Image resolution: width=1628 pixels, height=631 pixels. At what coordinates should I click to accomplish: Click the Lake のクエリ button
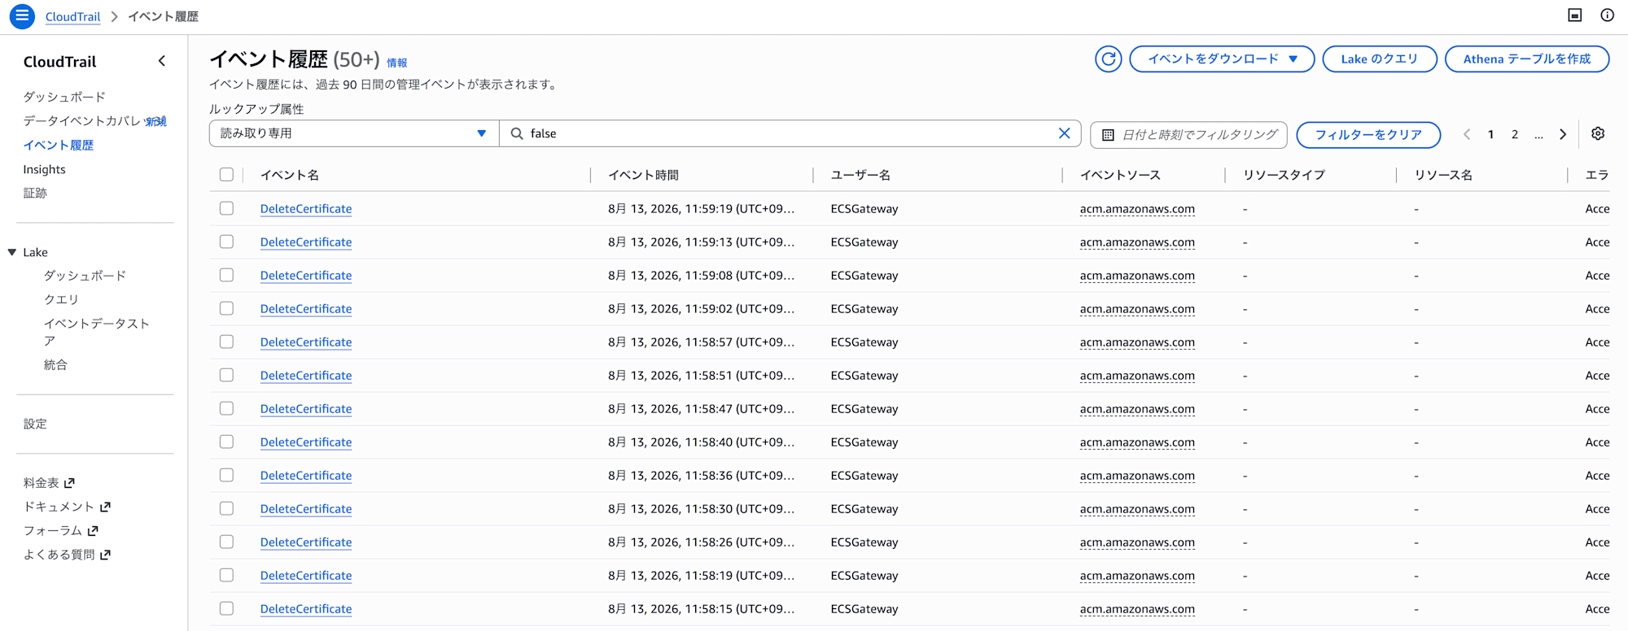(1380, 59)
